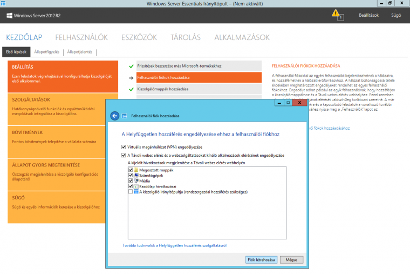Image resolution: width=410 pixels, height=274 pixels.
Task: Open Súgó in the top bar
Action: (x=396, y=15)
